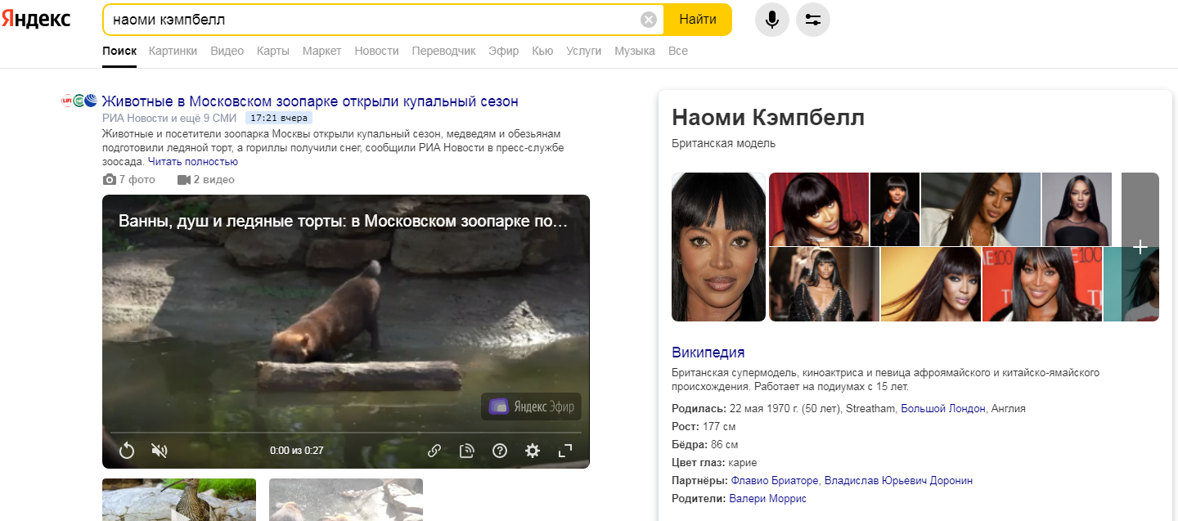Screen dimensions: 1178x521
Task: Open first top-row photo with red background
Action: [819, 209]
